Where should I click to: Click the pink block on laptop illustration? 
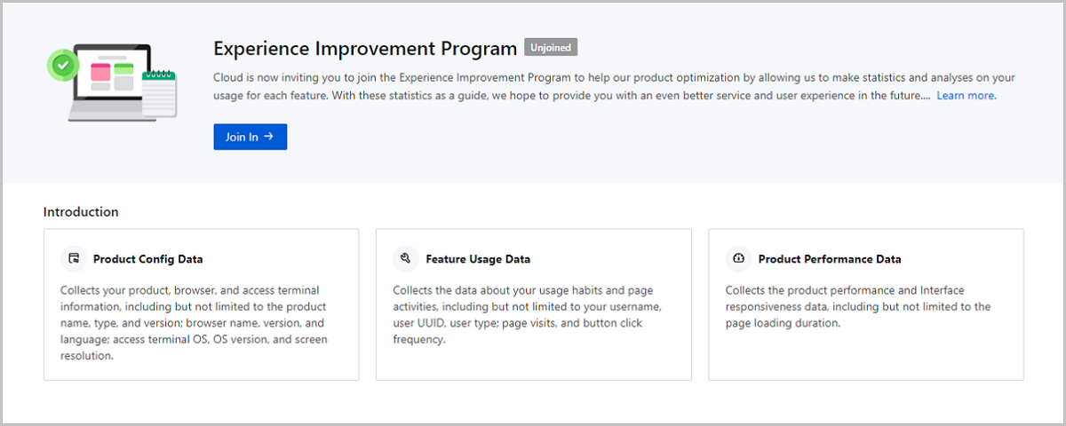point(100,69)
